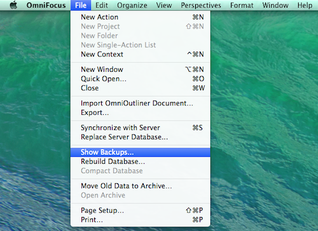Open the Perspectives menu
The width and height of the screenshot is (318, 231).
(201, 5)
